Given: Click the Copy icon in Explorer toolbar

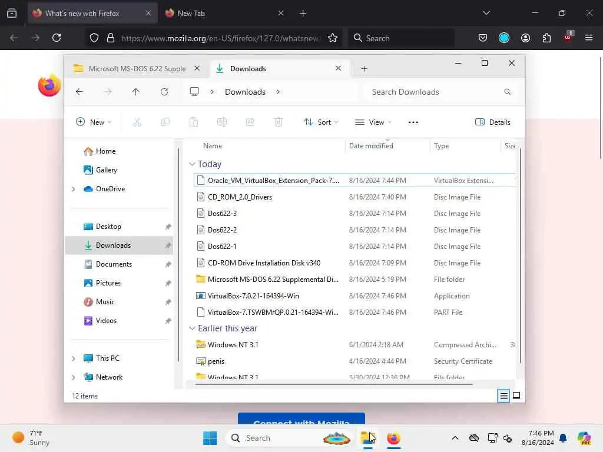Looking at the screenshot, I should pos(165,122).
